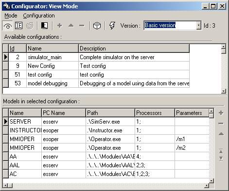Activate the eye View Mode toolbar icon
The height and width of the screenshot is (191, 229).
click(8, 26)
